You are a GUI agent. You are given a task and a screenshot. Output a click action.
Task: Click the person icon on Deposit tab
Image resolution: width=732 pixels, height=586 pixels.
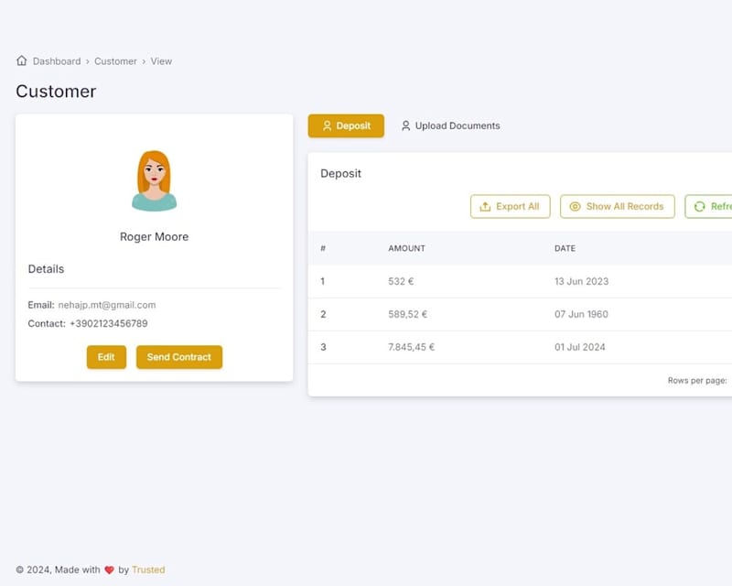(x=327, y=125)
